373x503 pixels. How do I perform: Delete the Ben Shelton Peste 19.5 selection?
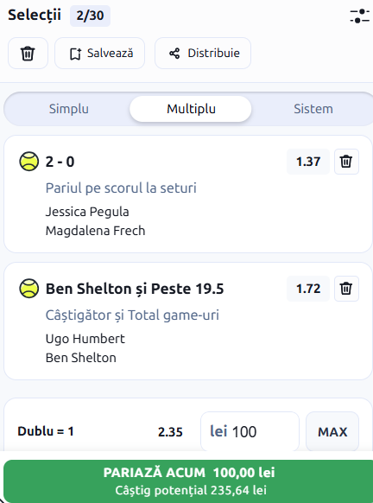(x=346, y=289)
